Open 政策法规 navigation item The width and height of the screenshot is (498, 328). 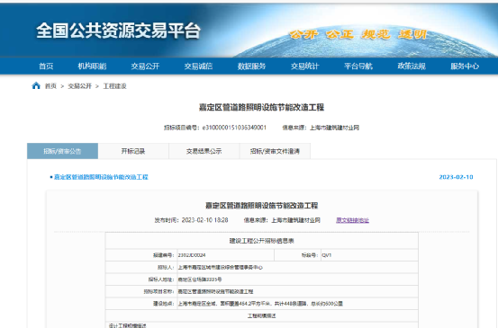[x=412, y=66]
